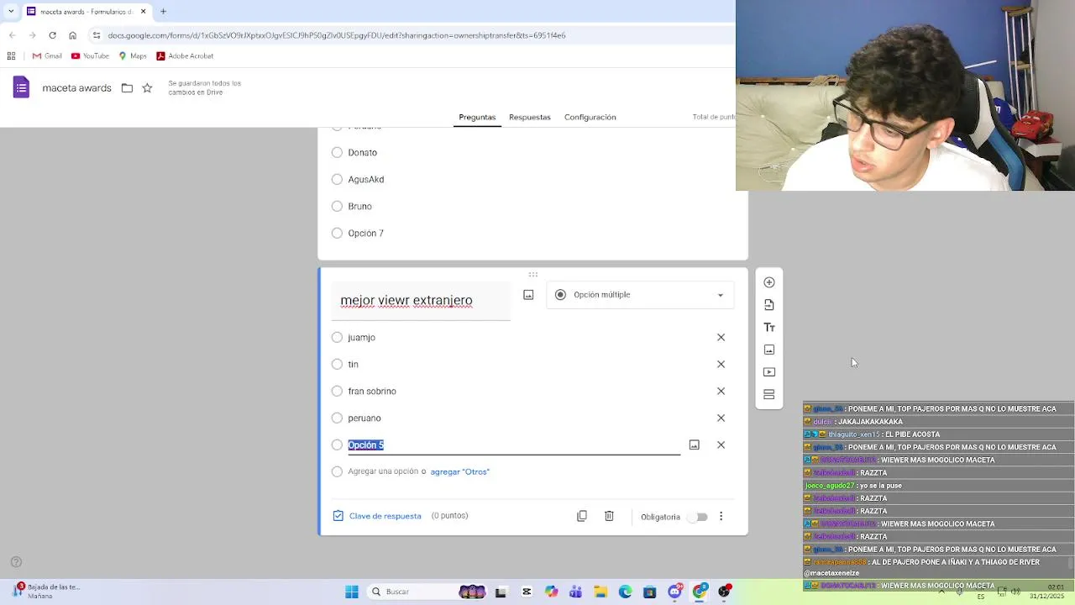The width and height of the screenshot is (1075, 605).
Task: Open Gmail bookmark
Action: 47,55
